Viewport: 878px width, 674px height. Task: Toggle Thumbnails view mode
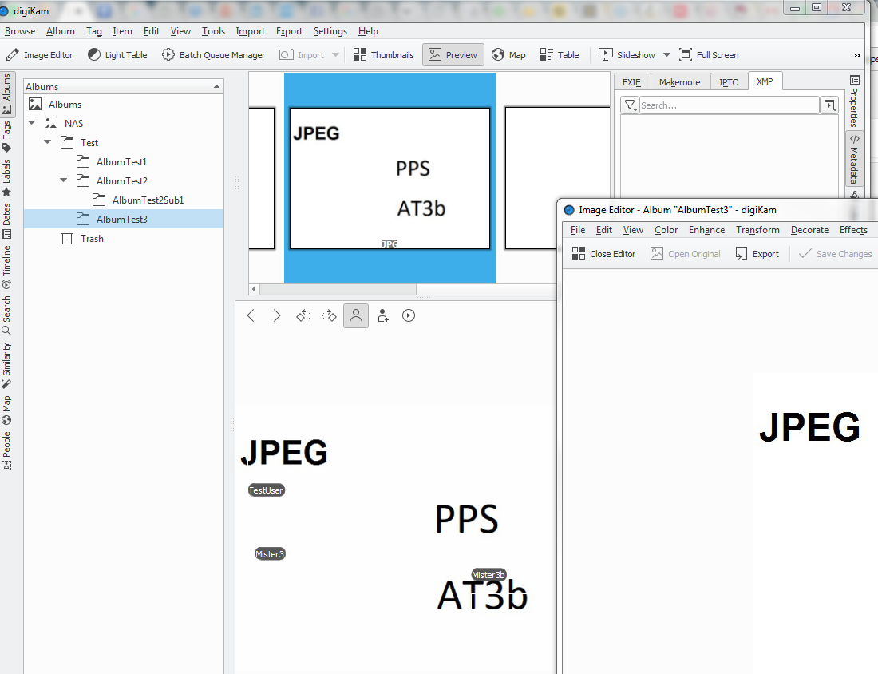click(x=383, y=55)
